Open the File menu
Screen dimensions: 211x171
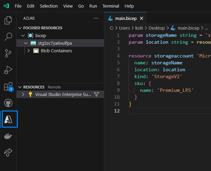[18, 6]
